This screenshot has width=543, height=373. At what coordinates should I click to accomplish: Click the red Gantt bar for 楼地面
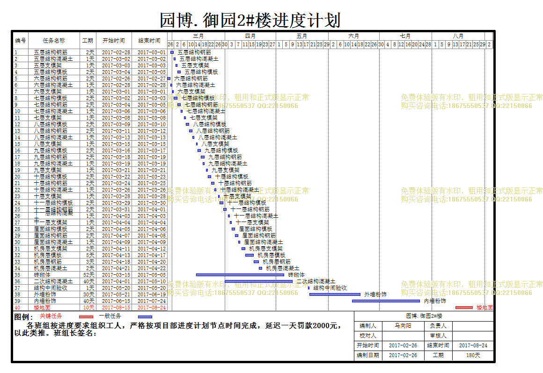(464, 308)
